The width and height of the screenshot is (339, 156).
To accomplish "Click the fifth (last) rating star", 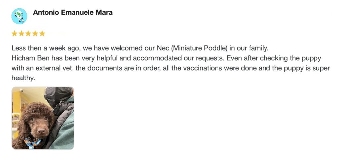I will pyautogui.click(x=42, y=33).
